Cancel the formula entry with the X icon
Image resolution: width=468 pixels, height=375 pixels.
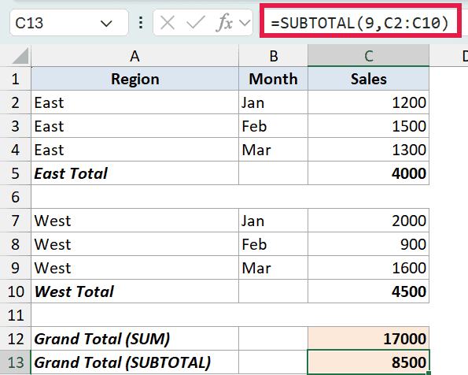click(x=167, y=23)
